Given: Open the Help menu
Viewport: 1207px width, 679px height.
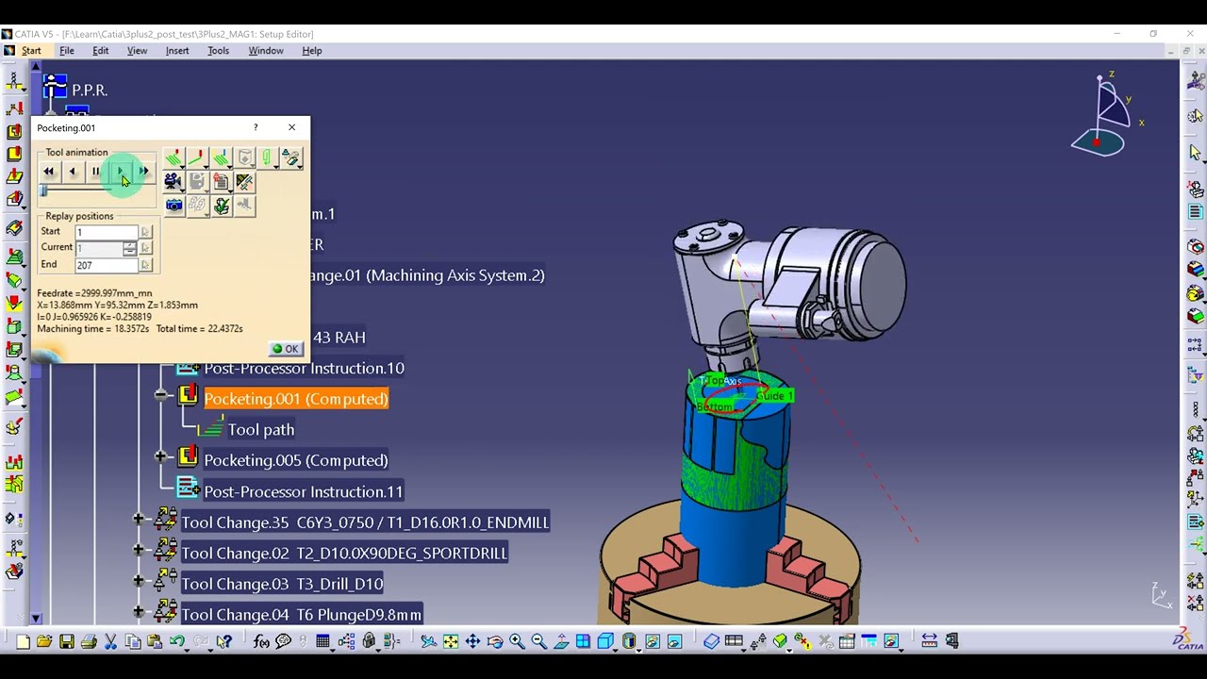Looking at the screenshot, I should (312, 51).
